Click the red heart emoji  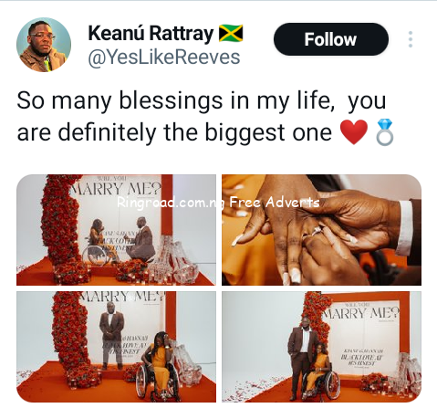coord(354,132)
